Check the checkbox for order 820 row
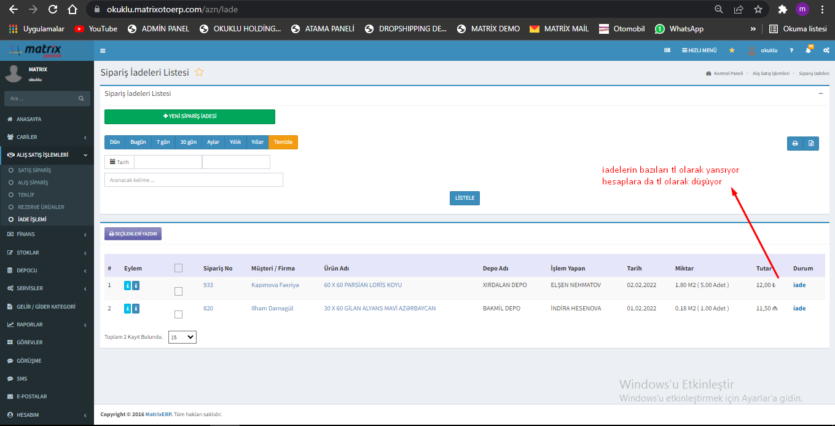835x426 pixels. (x=178, y=314)
